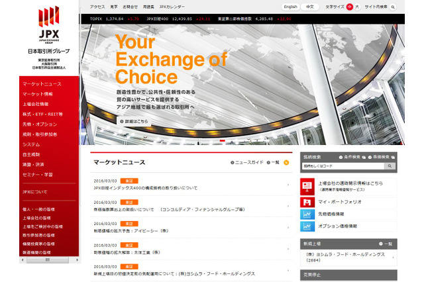Click the red timely disclosure presentation icon

pos(307,187)
